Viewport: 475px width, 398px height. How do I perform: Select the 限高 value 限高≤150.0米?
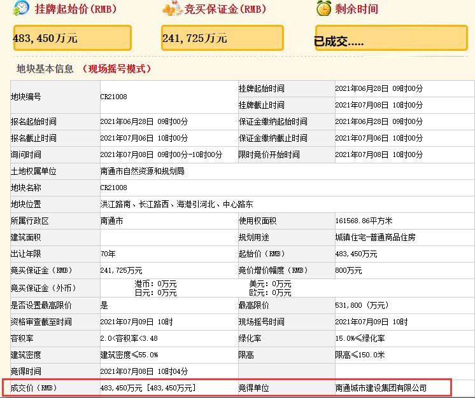point(360,355)
